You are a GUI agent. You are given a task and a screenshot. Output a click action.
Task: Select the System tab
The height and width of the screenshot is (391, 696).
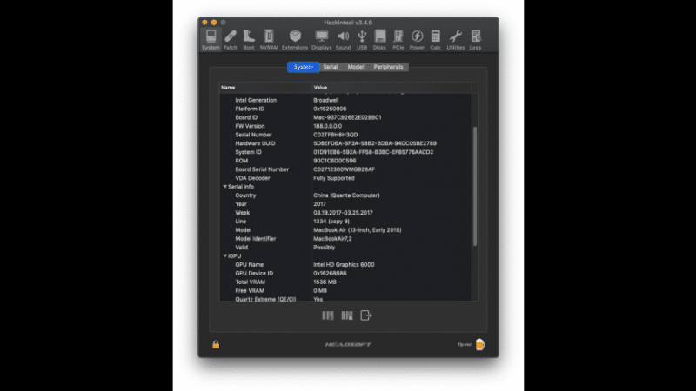(x=303, y=67)
